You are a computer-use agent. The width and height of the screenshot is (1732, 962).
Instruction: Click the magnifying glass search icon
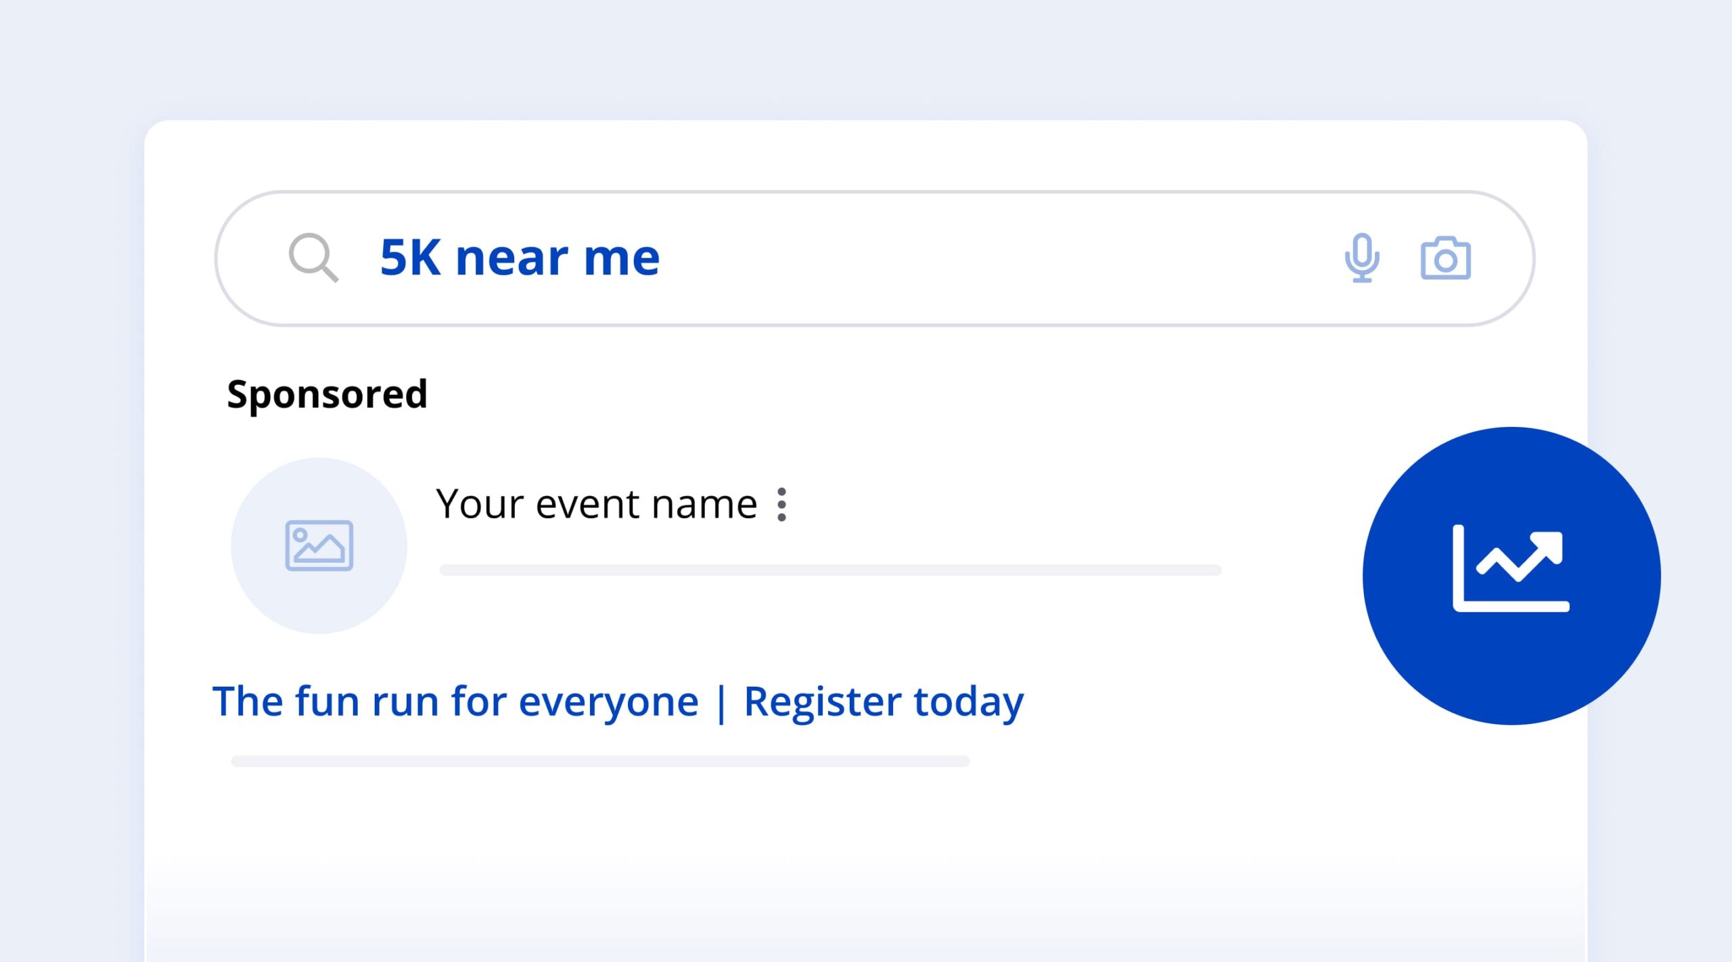click(x=313, y=258)
